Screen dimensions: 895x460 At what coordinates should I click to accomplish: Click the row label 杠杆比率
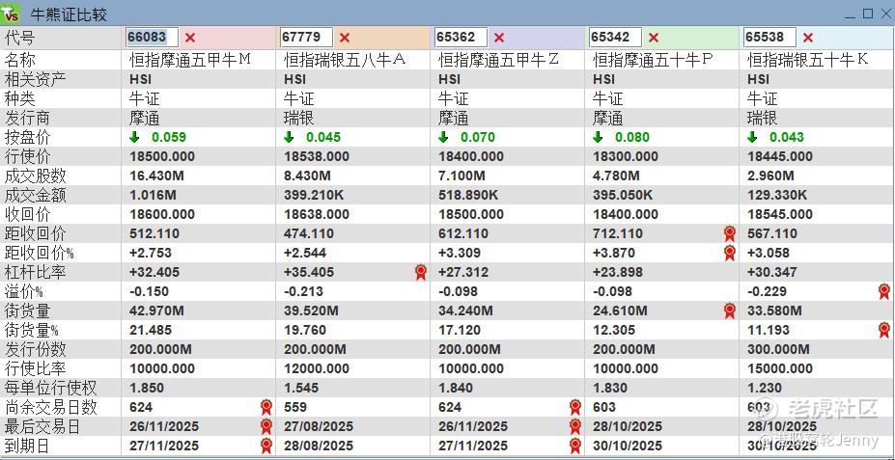point(35,272)
